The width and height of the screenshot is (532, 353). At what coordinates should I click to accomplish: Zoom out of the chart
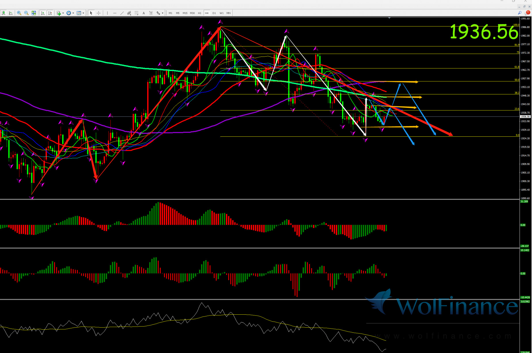[26, 13]
